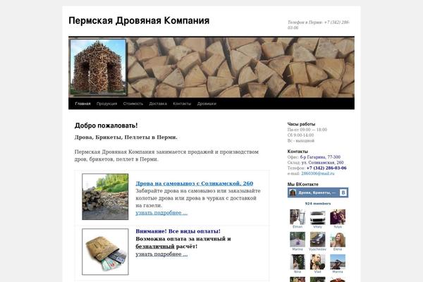The height and width of the screenshot is (282, 423).
Task: Open the Стоимость menu item
Action: point(133,104)
